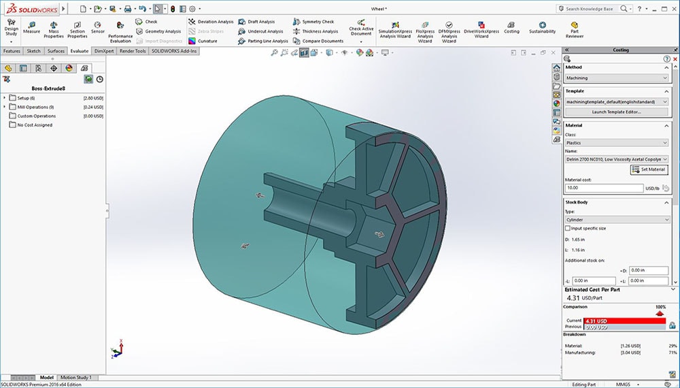Open SolidWorks Resources home tab
Screen dimensions: 680x388
[556, 67]
